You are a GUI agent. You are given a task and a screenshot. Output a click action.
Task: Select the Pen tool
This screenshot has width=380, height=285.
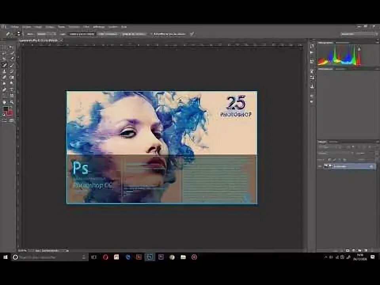(4, 89)
